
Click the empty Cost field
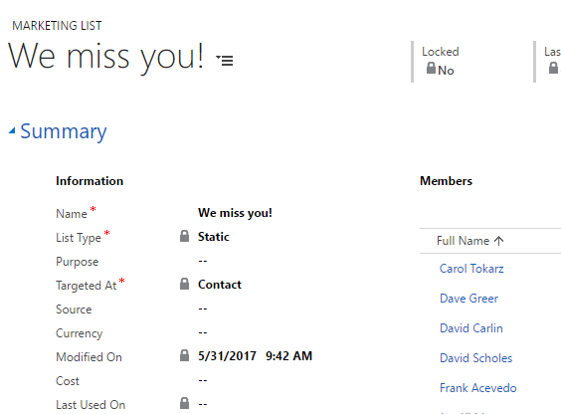[x=203, y=380]
